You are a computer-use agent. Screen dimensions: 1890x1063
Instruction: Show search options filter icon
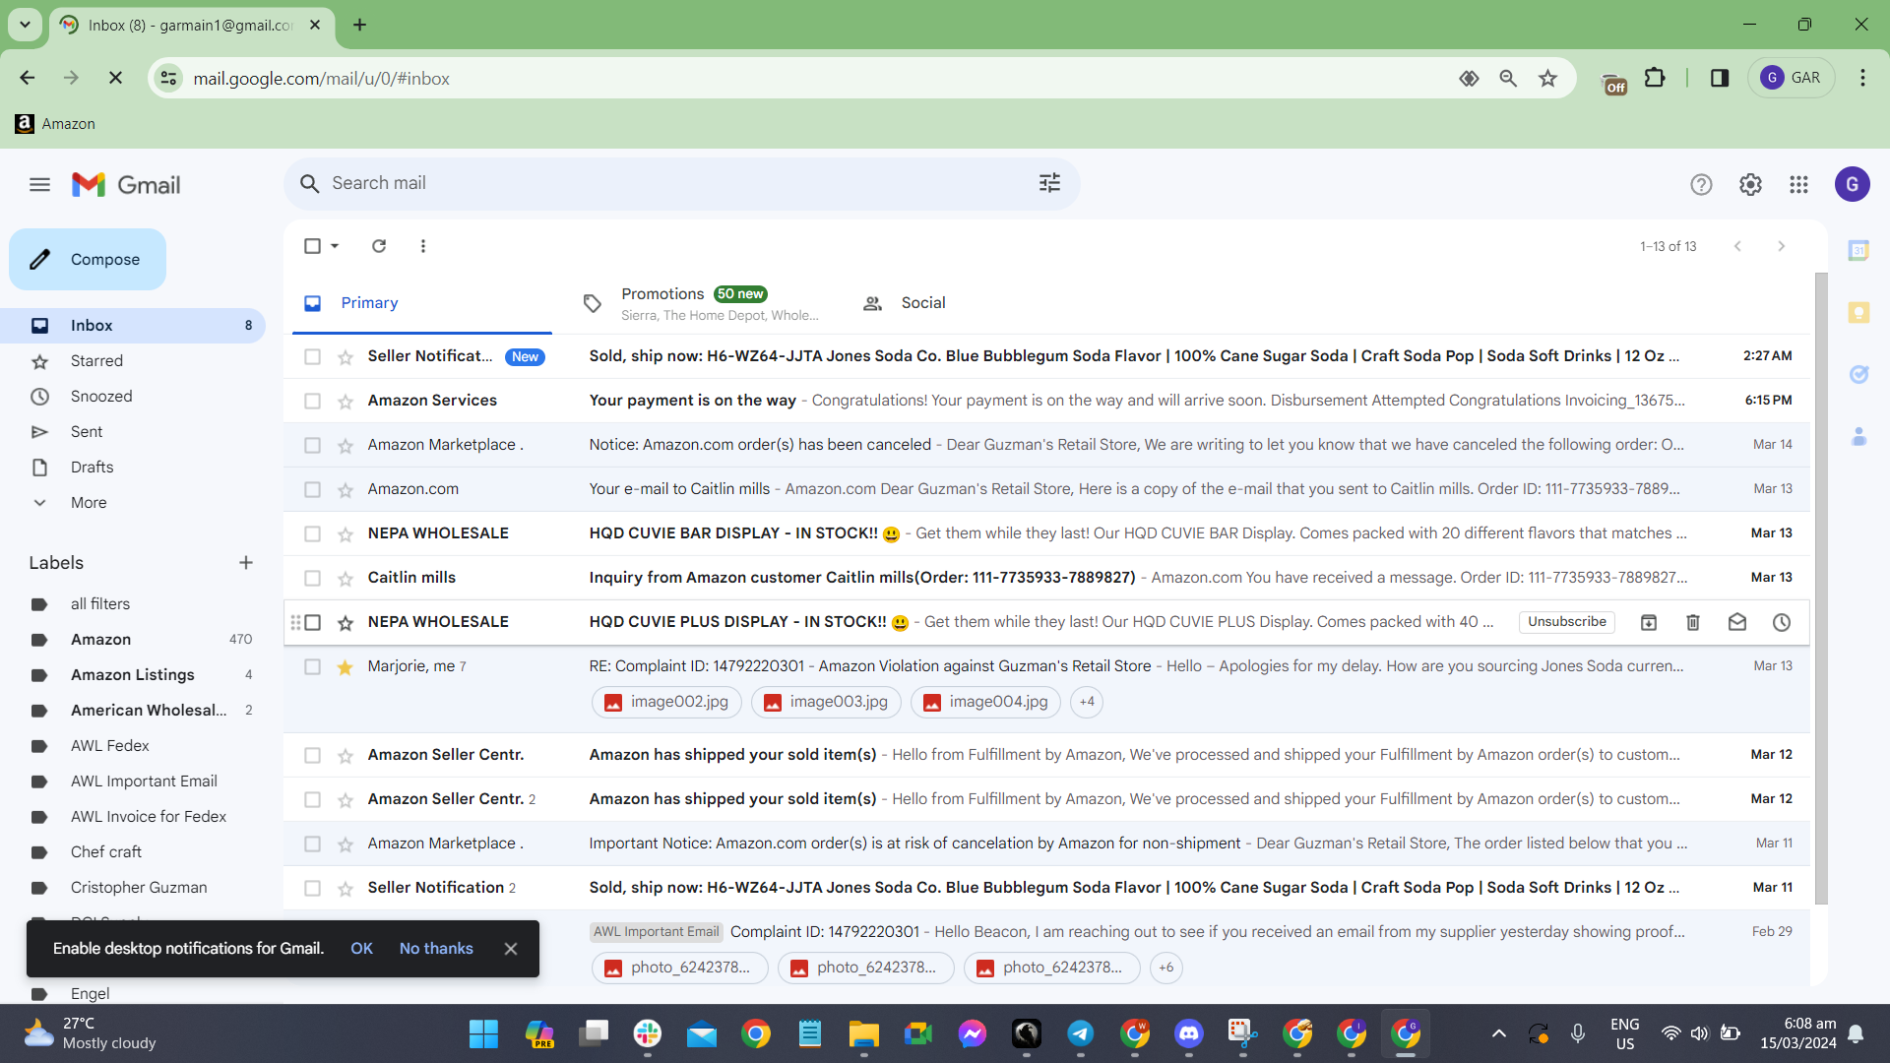tap(1049, 183)
